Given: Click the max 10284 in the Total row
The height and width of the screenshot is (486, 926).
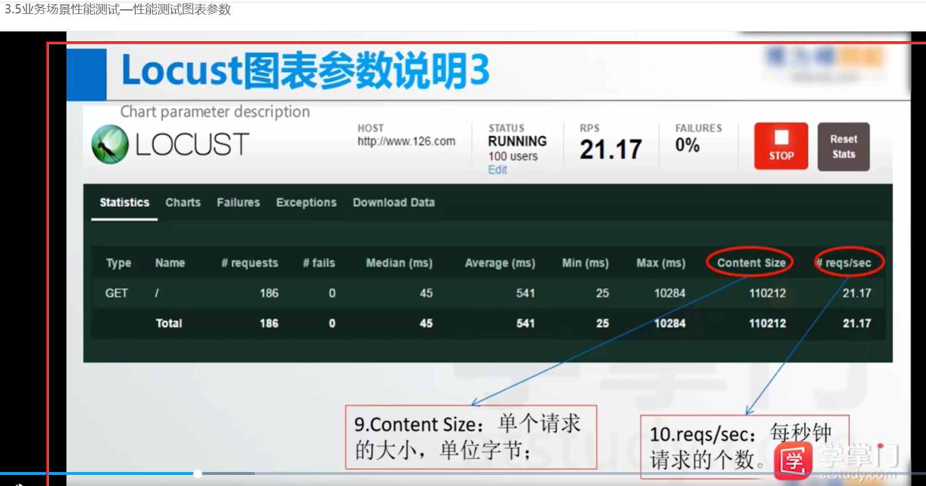Looking at the screenshot, I should (669, 323).
